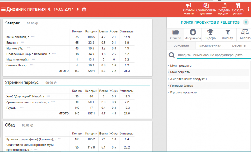Viewport: 251px width, 152px height.
Task: Click the Опубликовать megaphone icon
Action: [x=189, y=5]
